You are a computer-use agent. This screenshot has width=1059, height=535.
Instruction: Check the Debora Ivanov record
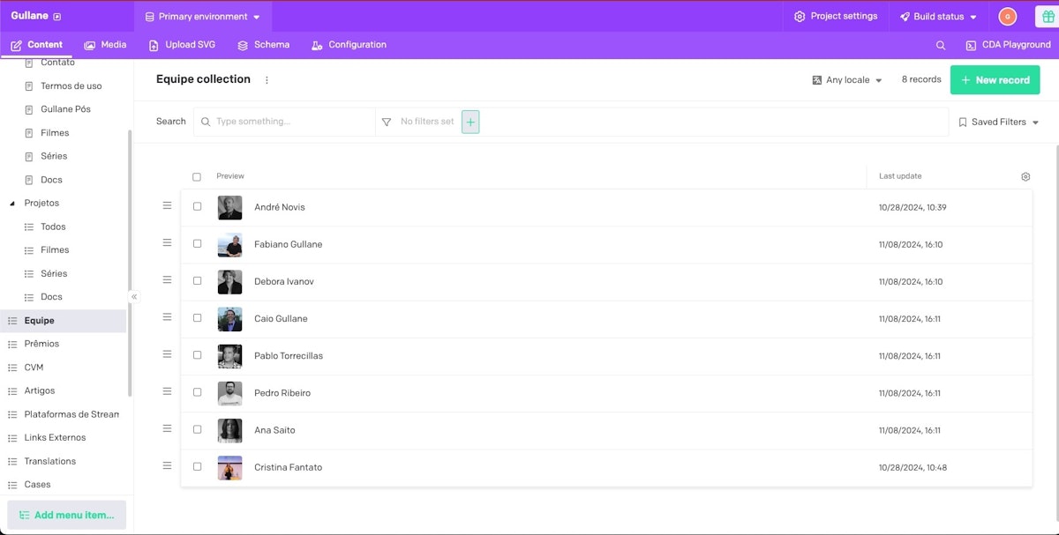click(197, 280)
